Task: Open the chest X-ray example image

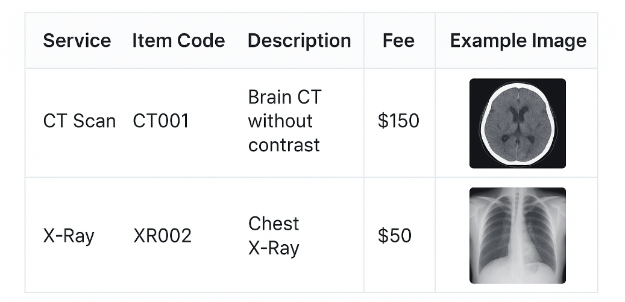Action: point(517,235)
